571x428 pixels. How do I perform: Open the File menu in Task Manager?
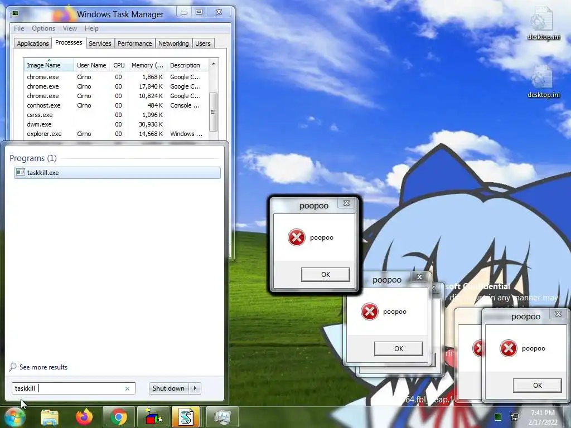pyautogui.click(x=19, y=28)
